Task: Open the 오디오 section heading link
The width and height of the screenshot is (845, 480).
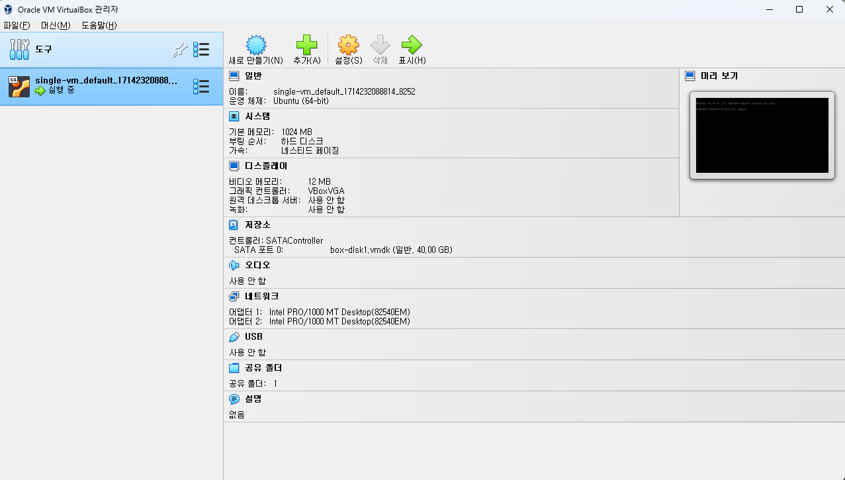Action: (257, 265)
